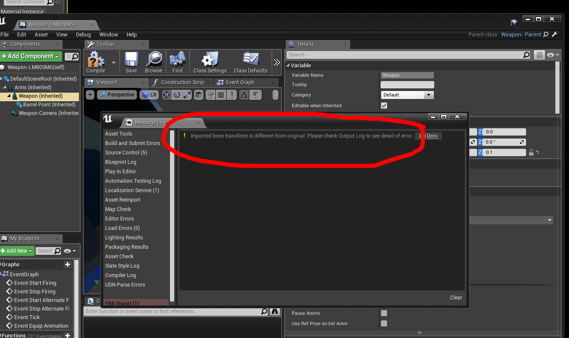Check Use Ref Pose on Init Anim
Image resolution: width=569 pixels, height=338 pixels.
pyautogui.click(x=384, y=323)
